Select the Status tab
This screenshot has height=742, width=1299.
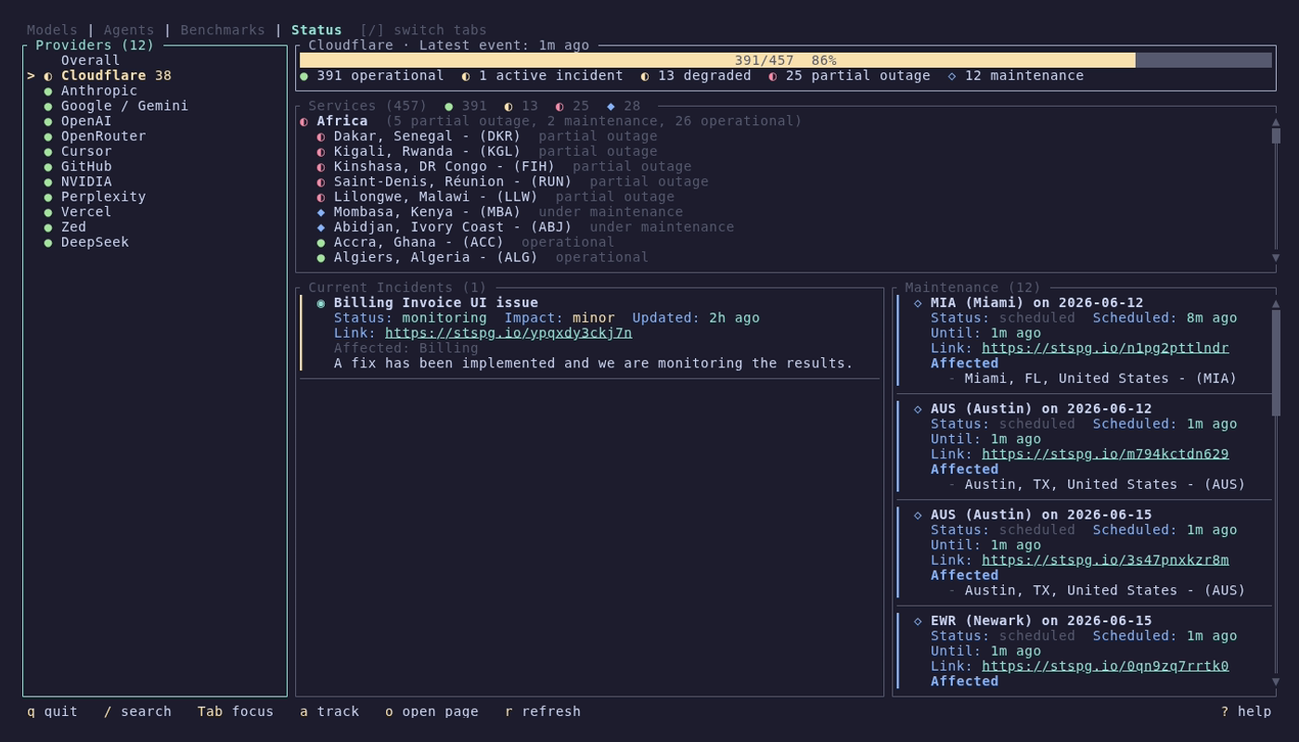[316, 30]
